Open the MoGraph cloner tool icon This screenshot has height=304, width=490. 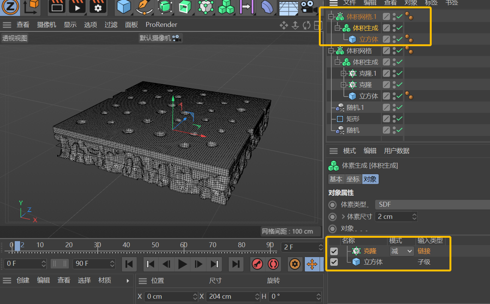coord(206,7)
